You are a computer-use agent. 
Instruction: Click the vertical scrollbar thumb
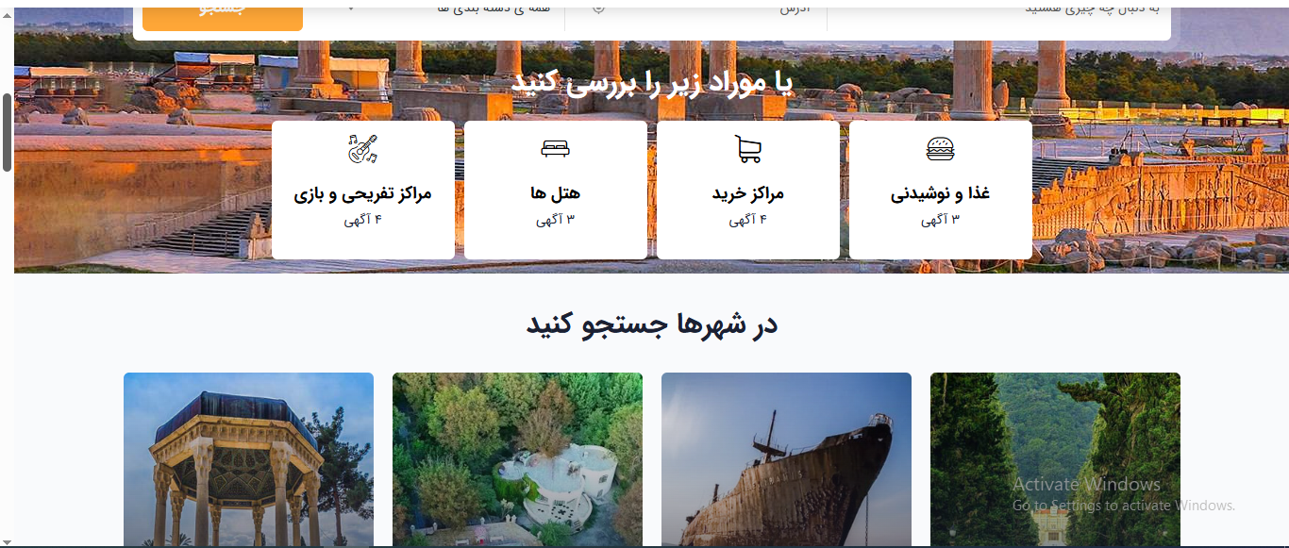(x=7, y=132)
